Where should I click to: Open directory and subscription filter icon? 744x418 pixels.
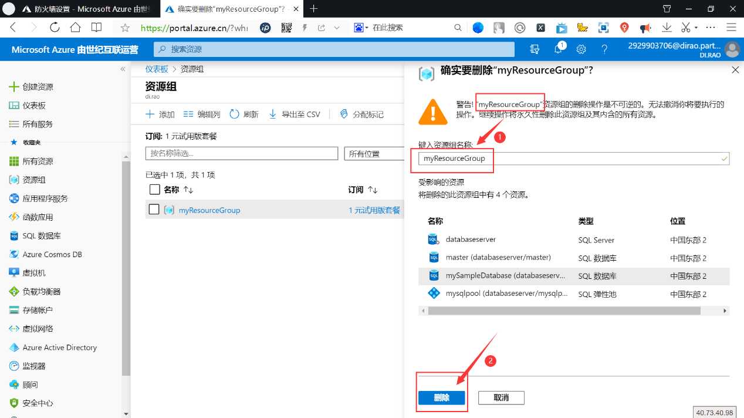coord(535,49)
